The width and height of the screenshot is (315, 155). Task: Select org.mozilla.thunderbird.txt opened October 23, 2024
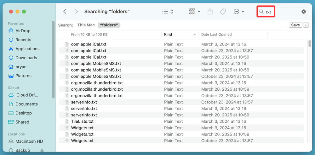pos(181,96)
